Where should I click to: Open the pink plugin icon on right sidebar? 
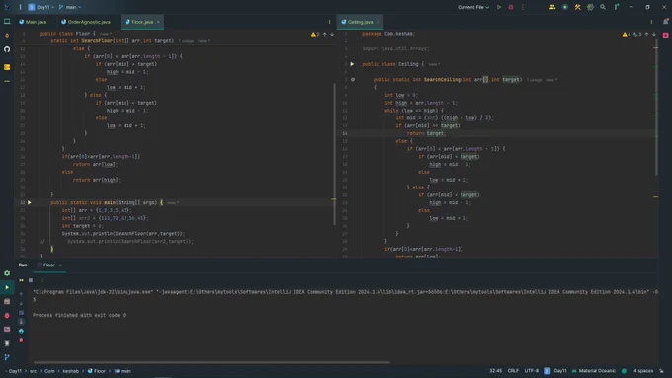tap(665, 36)
